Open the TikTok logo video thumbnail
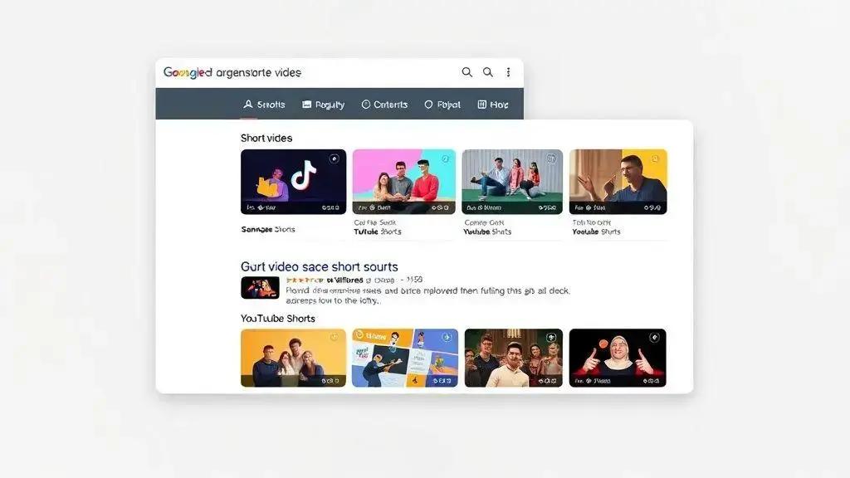Image resolution: width=850 pixels, height=478 pixels. [293, 182]
